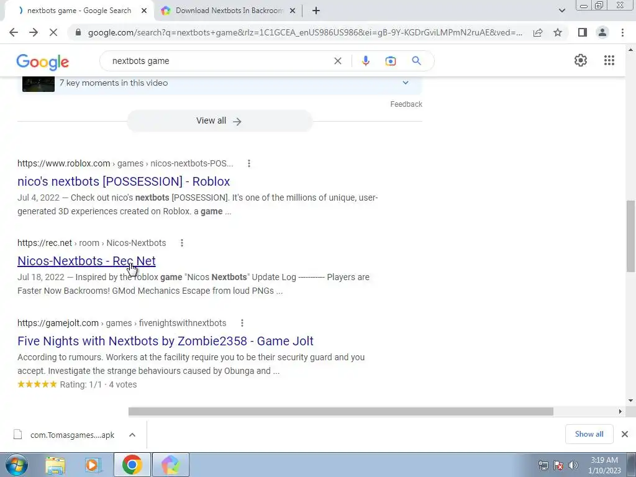
Task: Click the Rating: 1/1 · 4 votes text
Action: (x=98, y=384)
